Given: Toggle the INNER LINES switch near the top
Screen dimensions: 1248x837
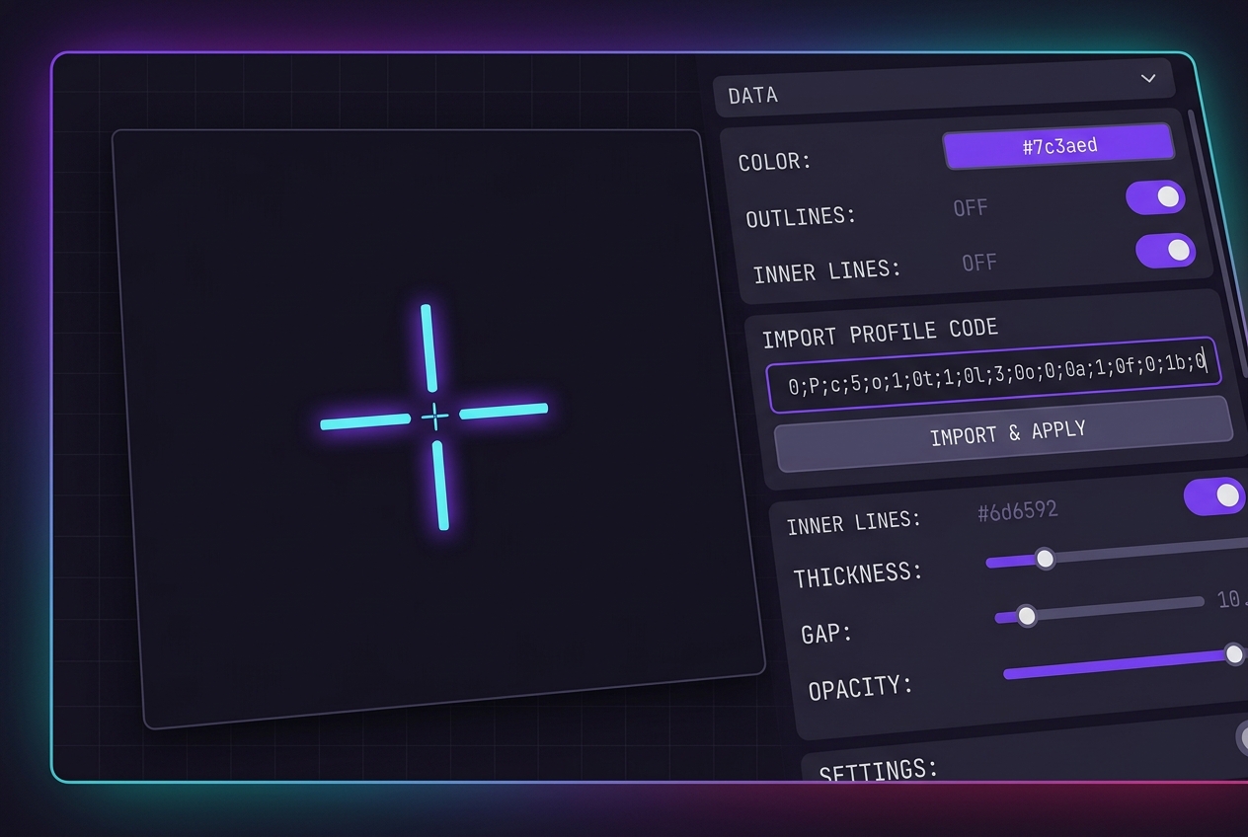Looking at the screenshot, I should click(x=1166, y=251).
